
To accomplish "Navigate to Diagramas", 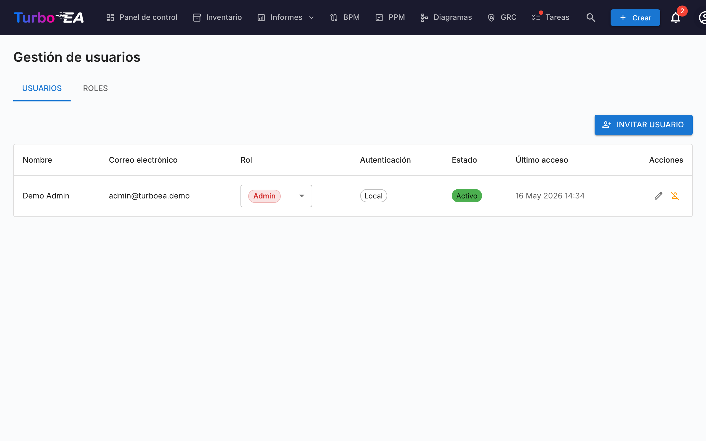I will 446,17.
